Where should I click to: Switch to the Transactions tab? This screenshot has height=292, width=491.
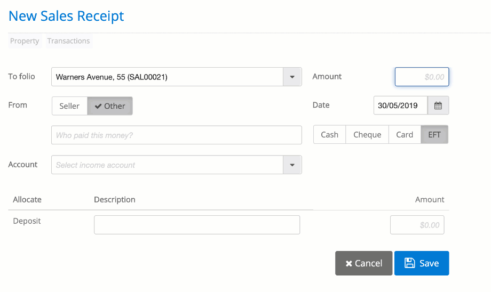tap(68, 41)
